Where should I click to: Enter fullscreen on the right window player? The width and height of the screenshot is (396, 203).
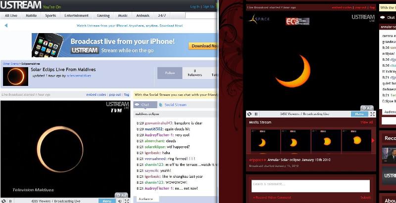pos(373,114)
